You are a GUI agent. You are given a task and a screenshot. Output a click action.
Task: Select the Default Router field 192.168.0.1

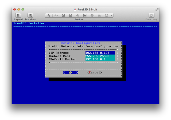(x=100, y=59)
